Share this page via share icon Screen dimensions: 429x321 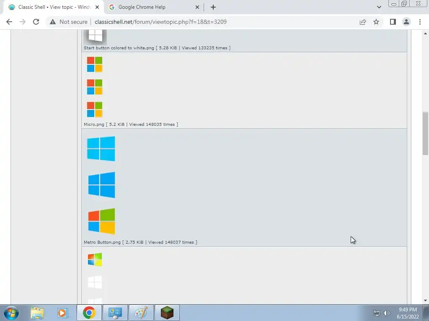coord(363,22)
